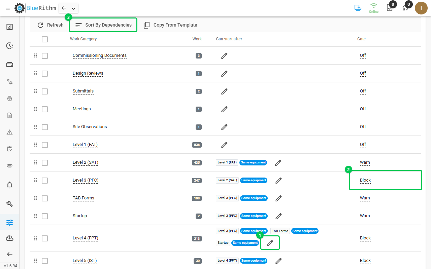Screen dimensions: 431x269
Task: Click the Gate column header
Action: [361, 39]
